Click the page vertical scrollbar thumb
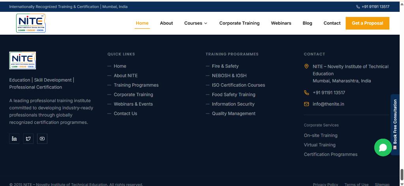Screen dimensions: 404x186 [x=402, y=175]
